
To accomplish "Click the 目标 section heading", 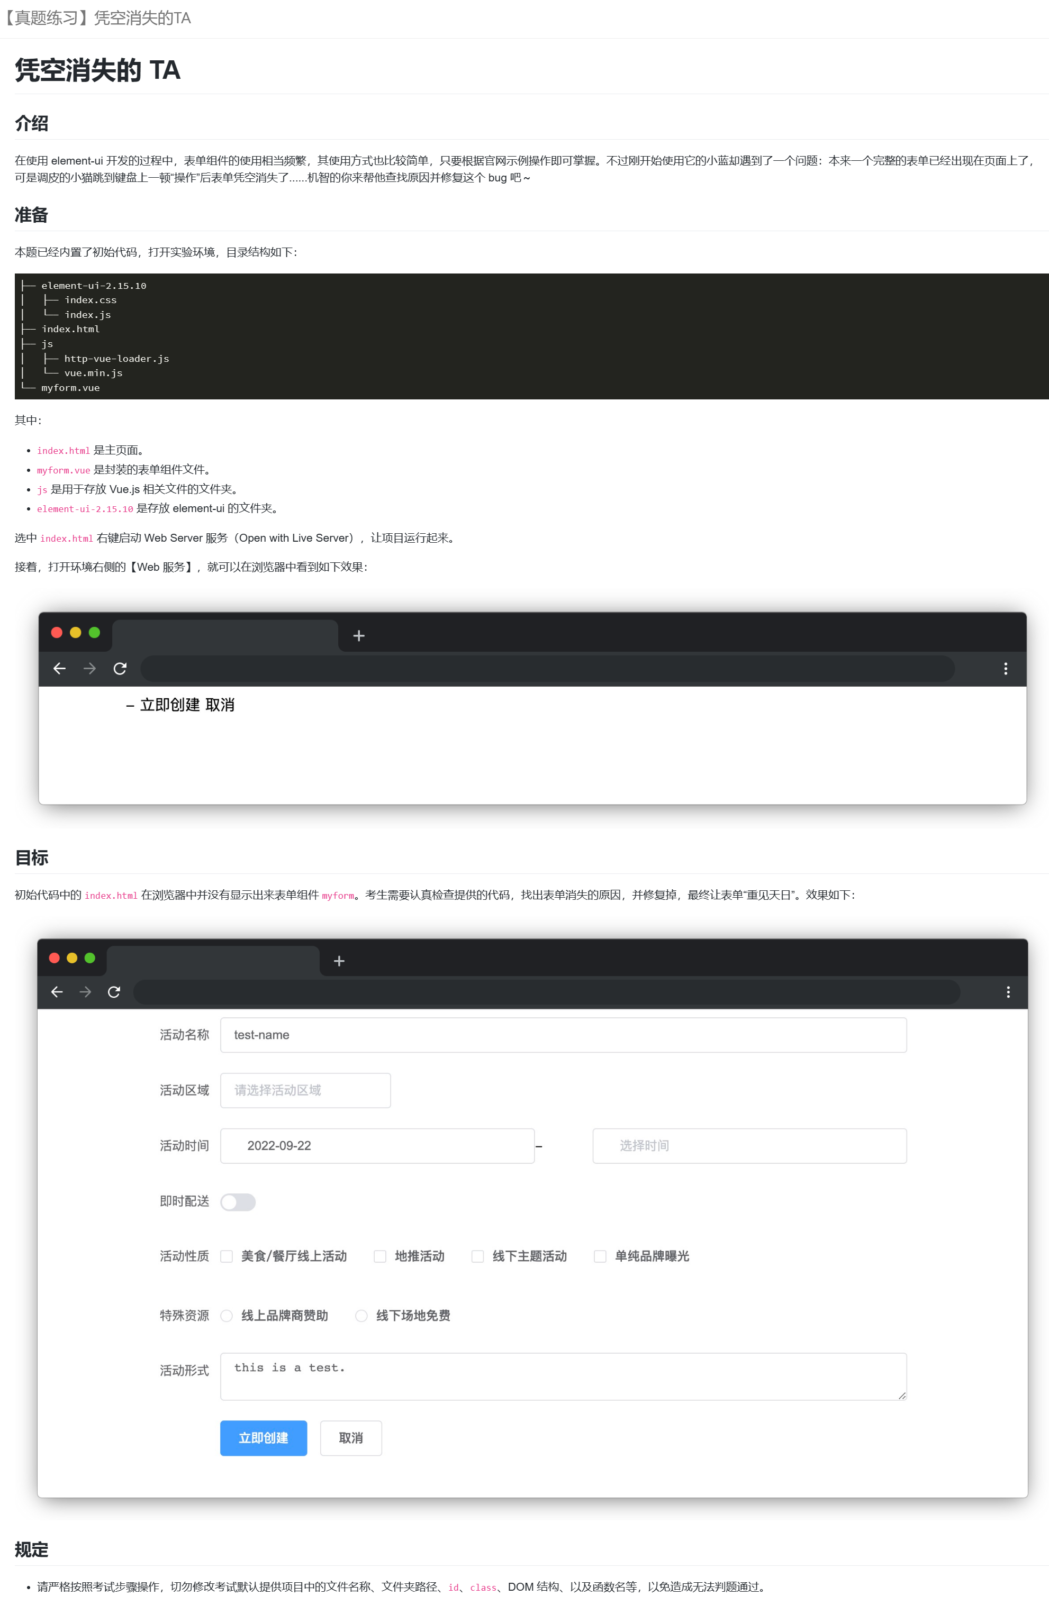I will 31,858.
